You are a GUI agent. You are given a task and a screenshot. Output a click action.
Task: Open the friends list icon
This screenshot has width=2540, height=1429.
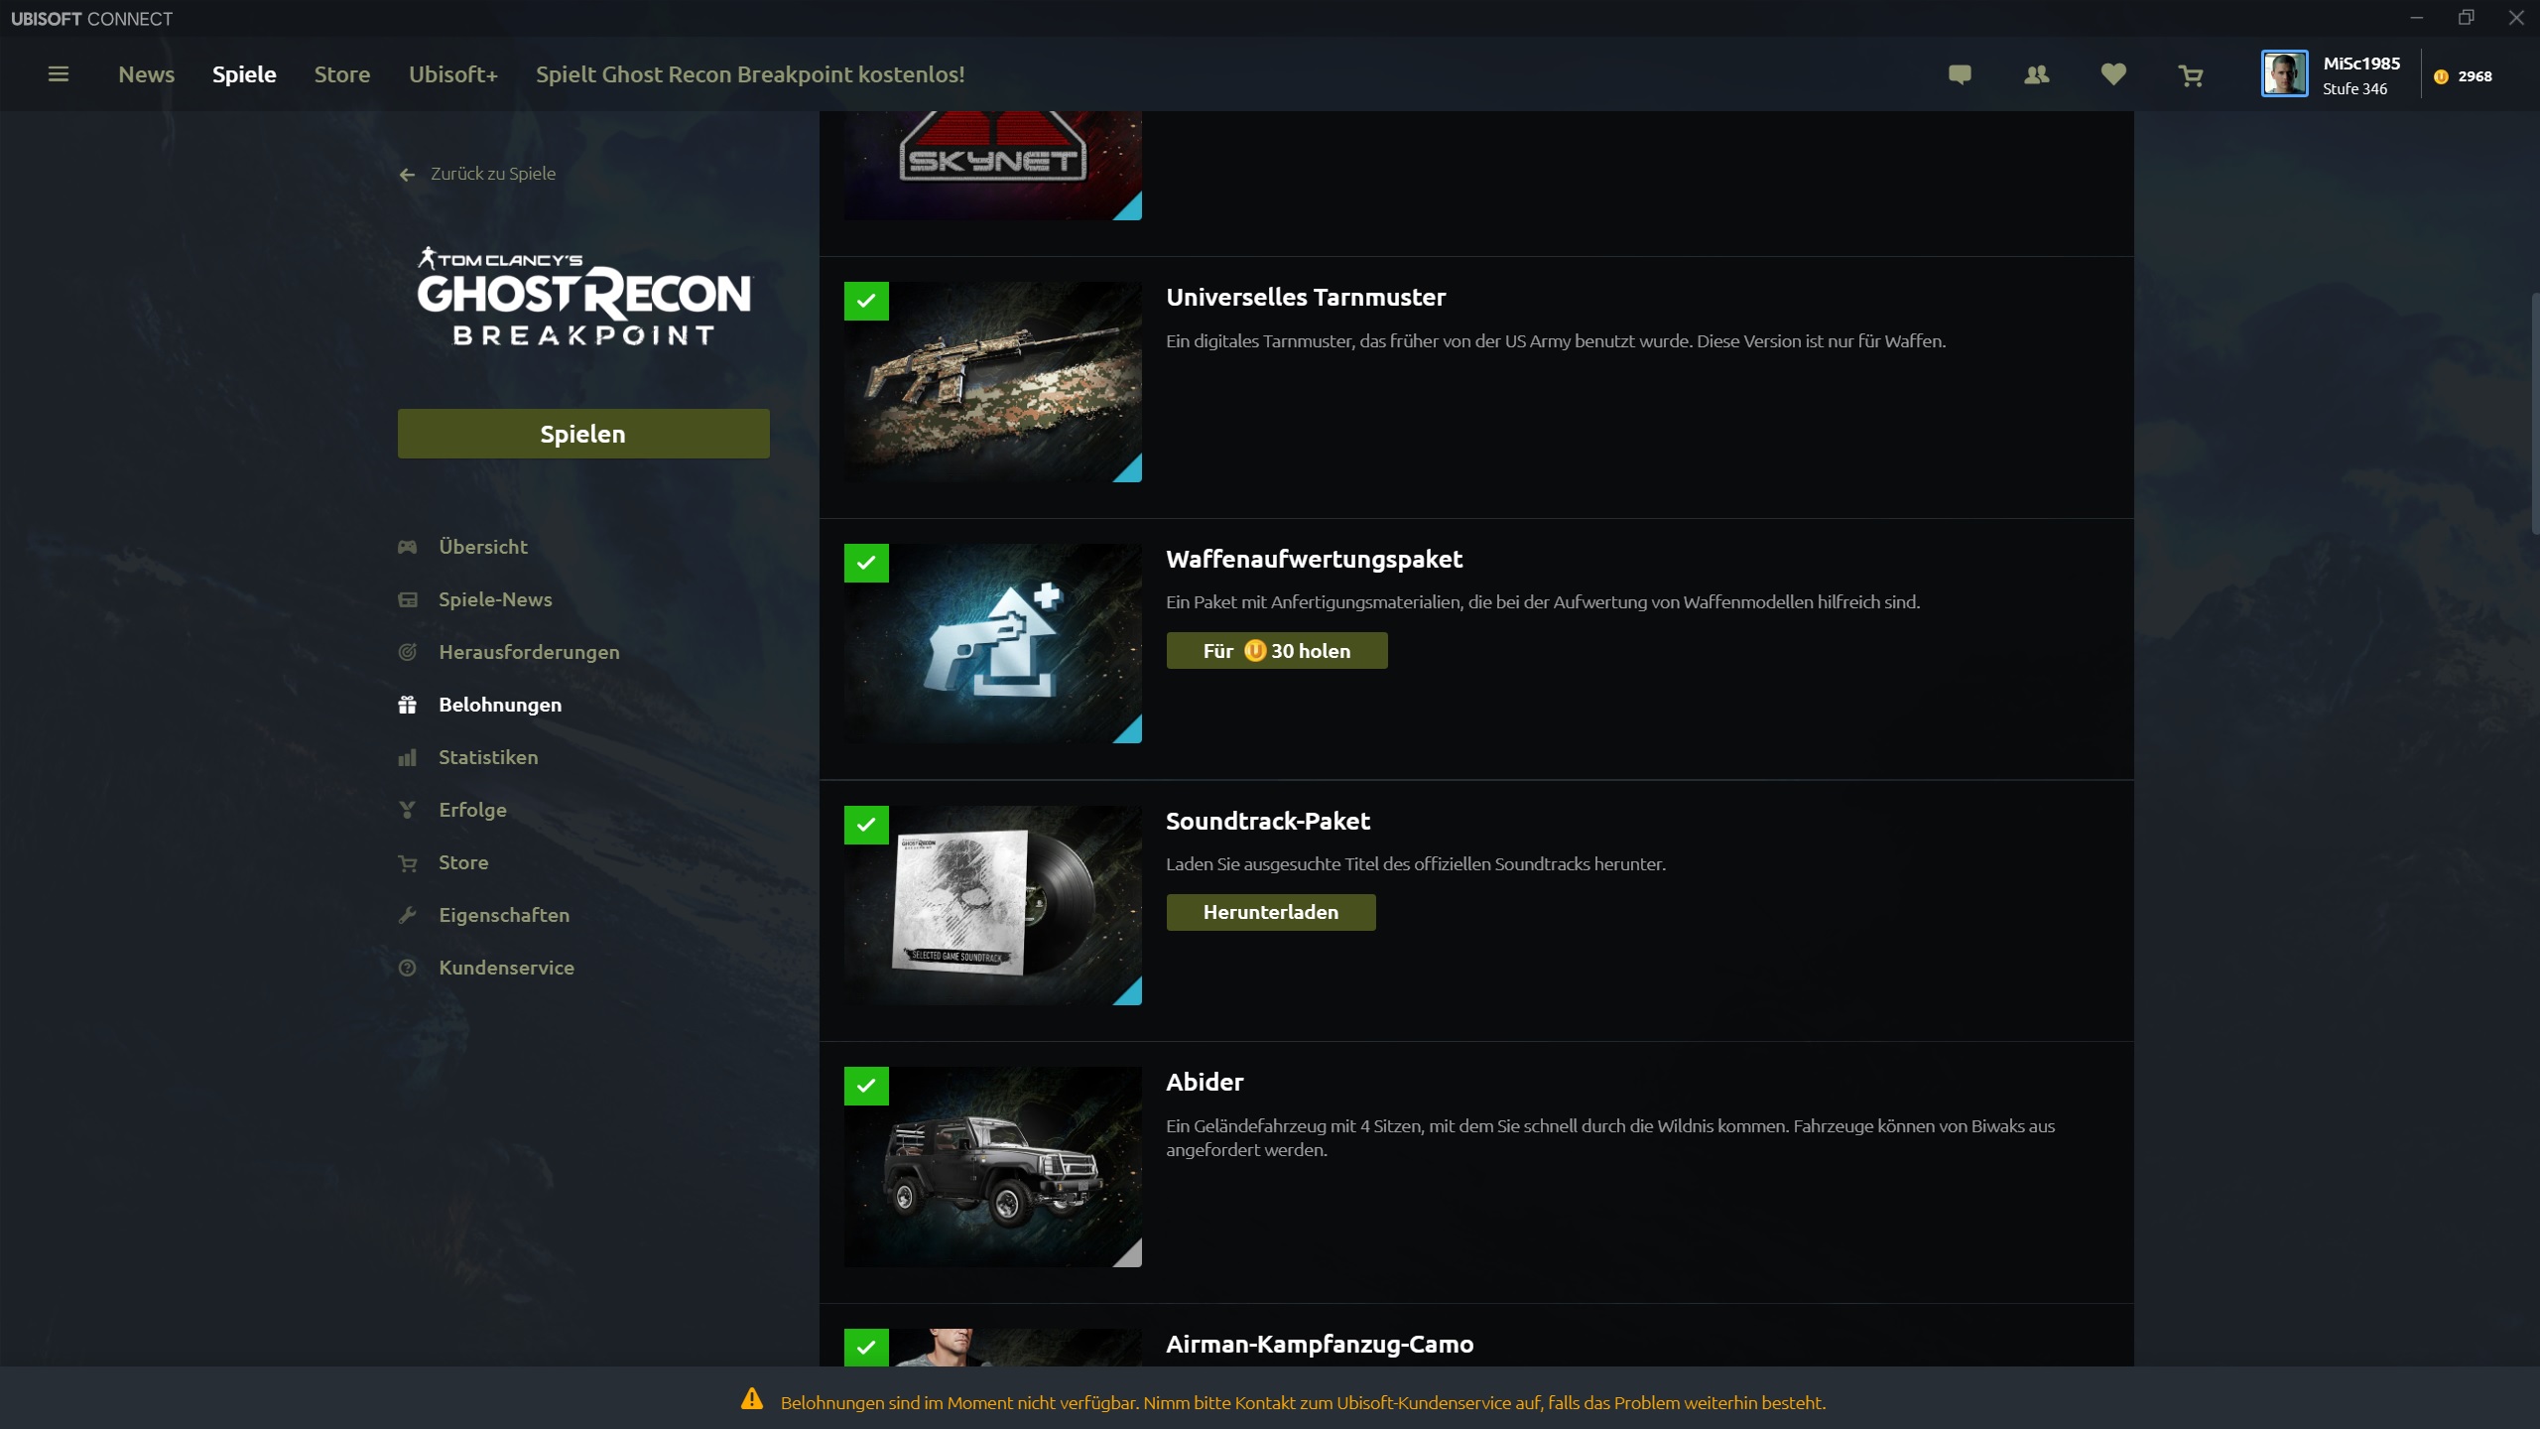[2036, 74]
